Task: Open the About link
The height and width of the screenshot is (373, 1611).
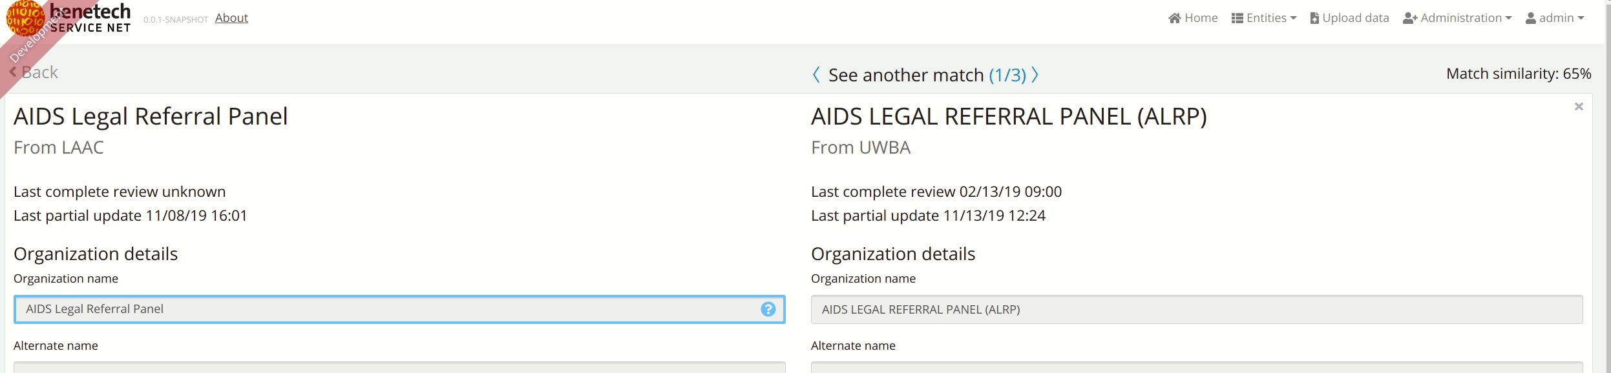Action: [x=231, y=18]
